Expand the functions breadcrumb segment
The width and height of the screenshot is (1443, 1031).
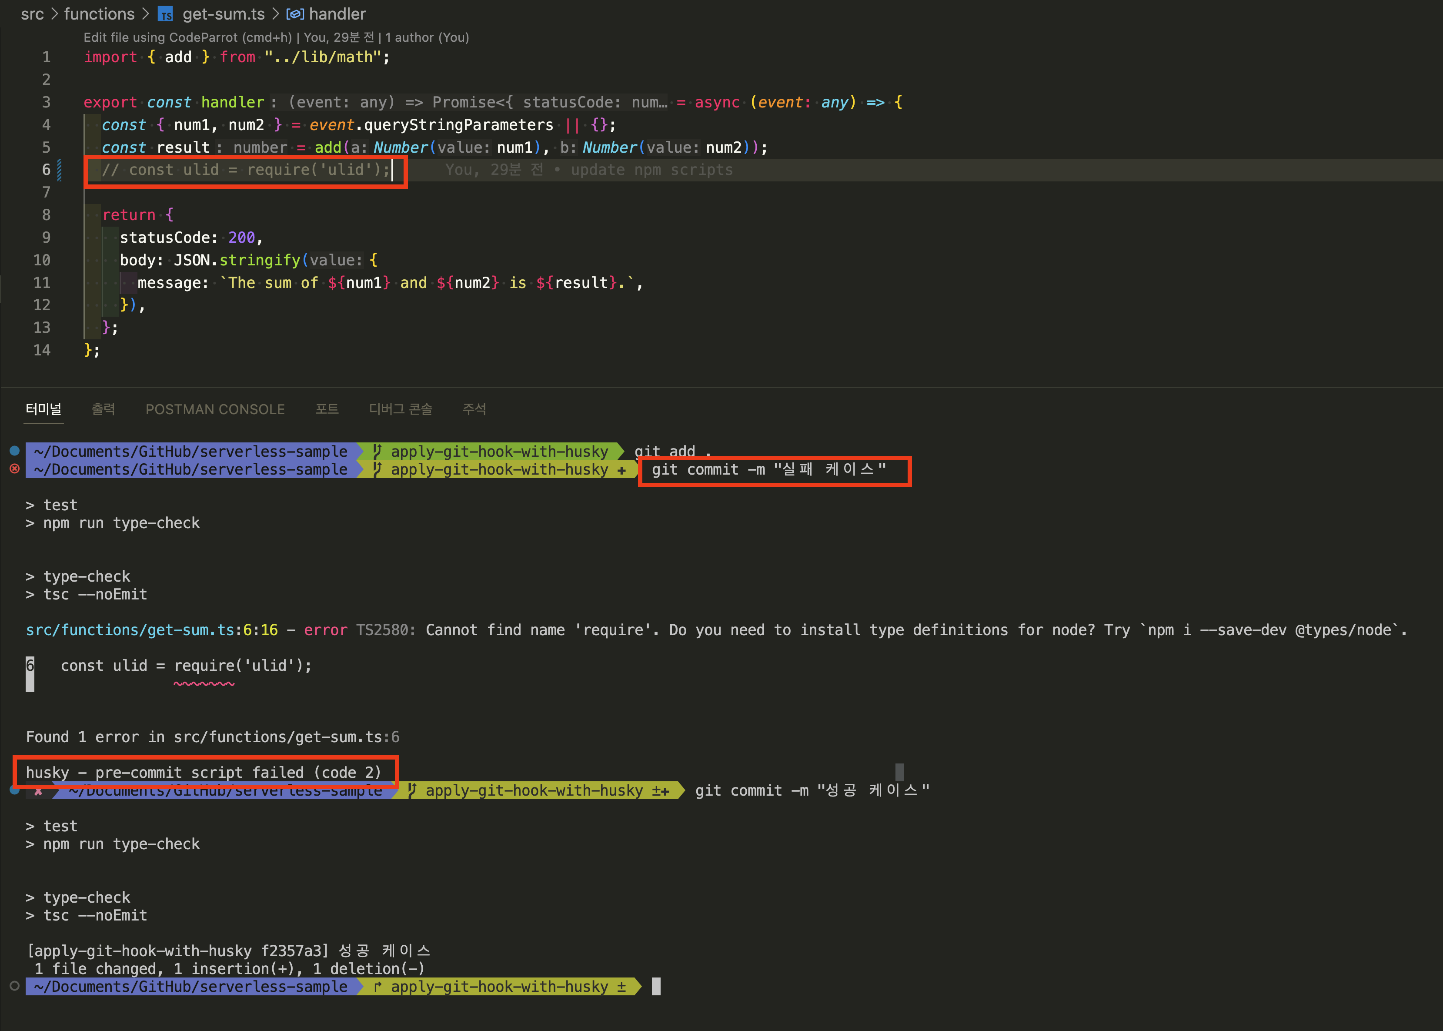pyautogui.click(x=99, y=14)
